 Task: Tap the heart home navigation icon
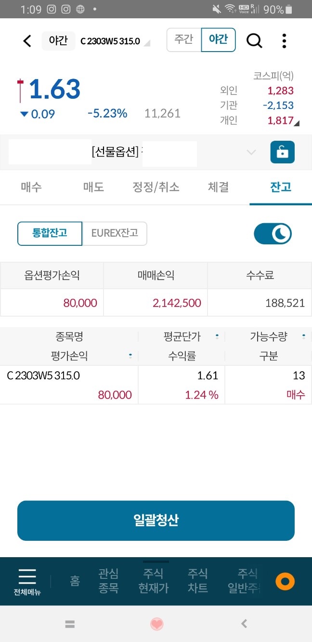pyautogui.click(x=157, y=624)
